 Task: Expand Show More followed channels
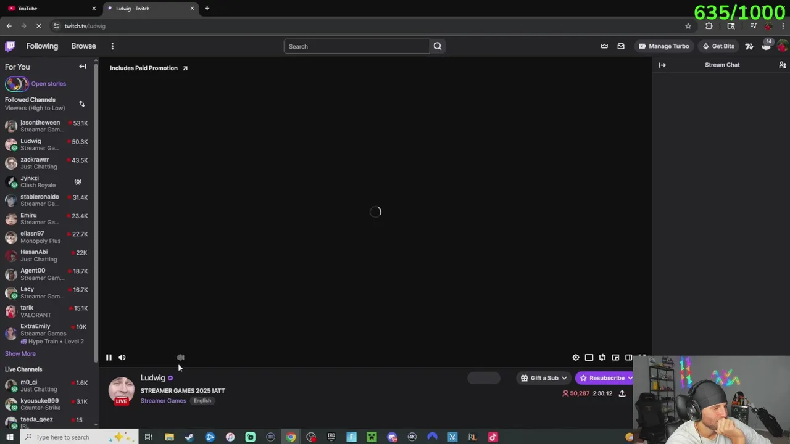(x=20, y=354)
